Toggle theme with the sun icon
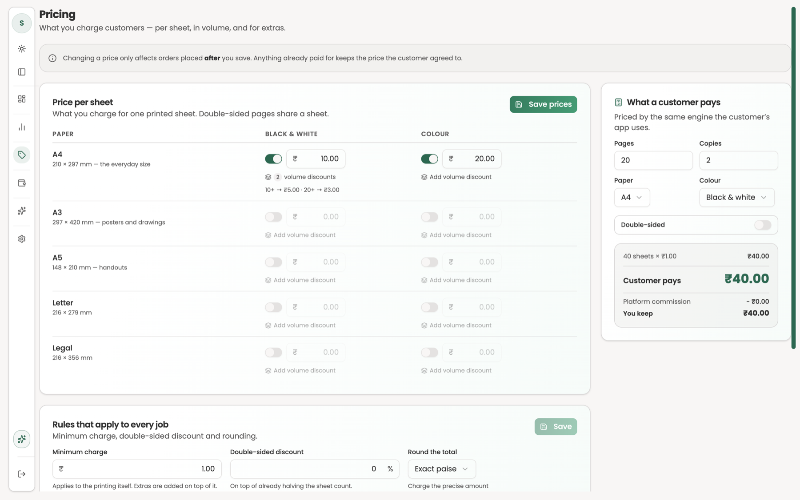This screenshot has width=800, height=500. [x=21, y=49]
